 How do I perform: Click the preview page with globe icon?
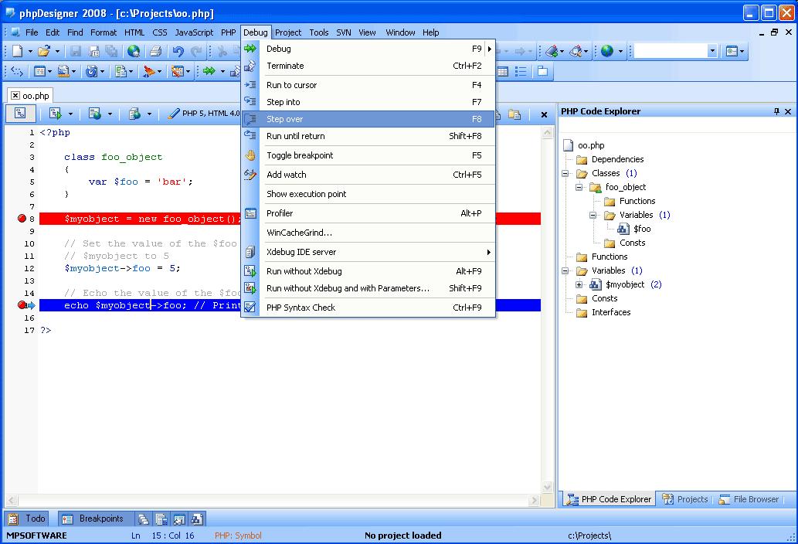(95, 114)
